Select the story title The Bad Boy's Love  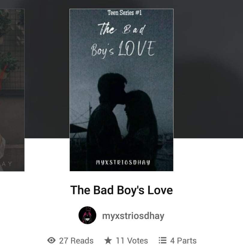pos(121,190)
